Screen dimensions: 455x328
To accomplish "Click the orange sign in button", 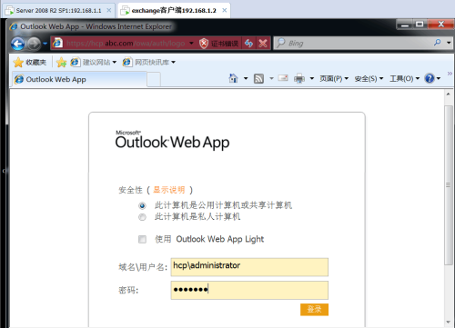I will point(314,309).
